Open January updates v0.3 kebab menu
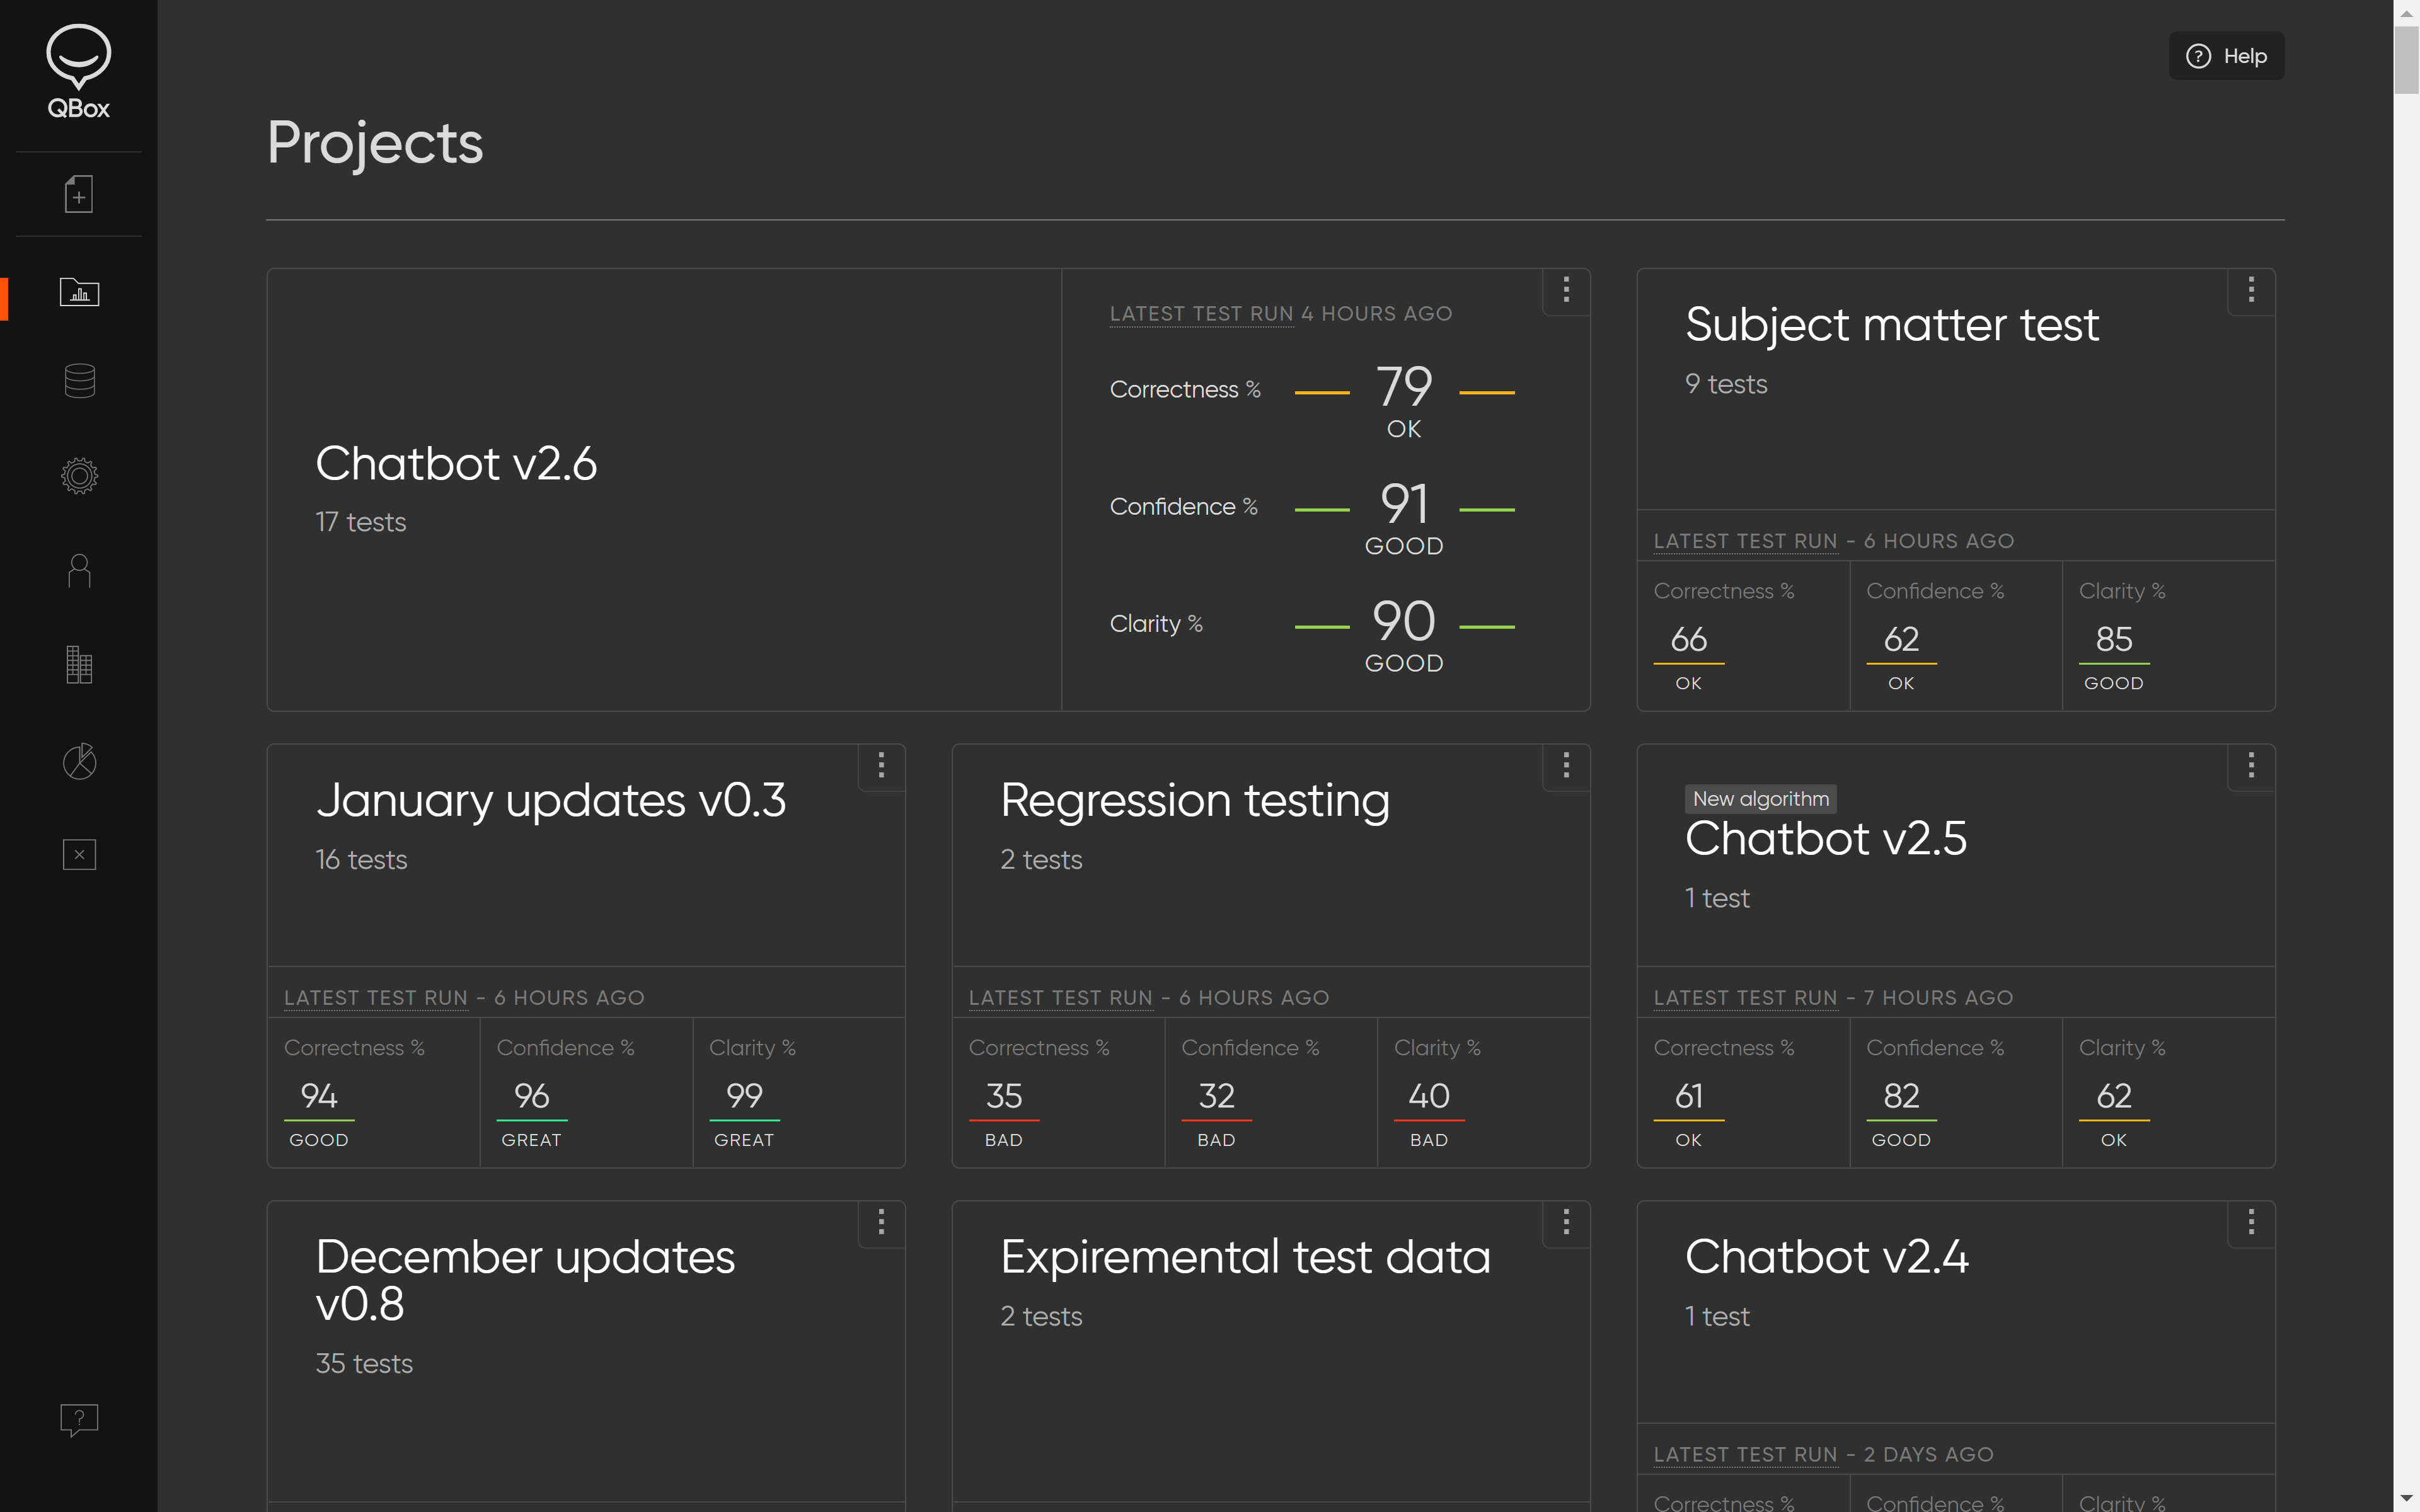The image size is (2420, 1512). [881, 766]
